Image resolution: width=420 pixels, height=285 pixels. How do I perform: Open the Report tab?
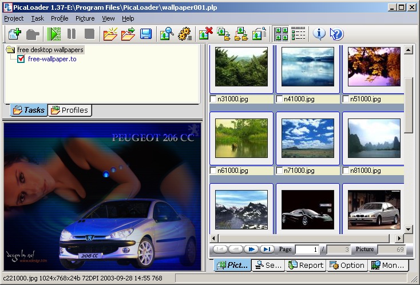pyautogui.click(x=306, y=265)
